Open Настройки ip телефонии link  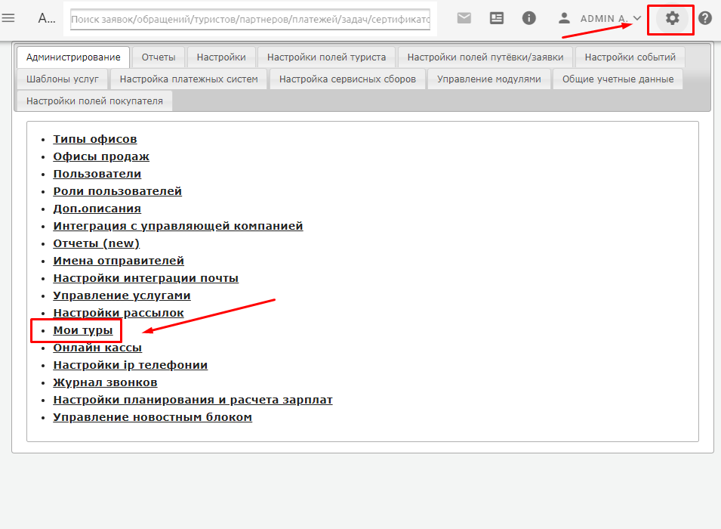[x=130, y=365]
